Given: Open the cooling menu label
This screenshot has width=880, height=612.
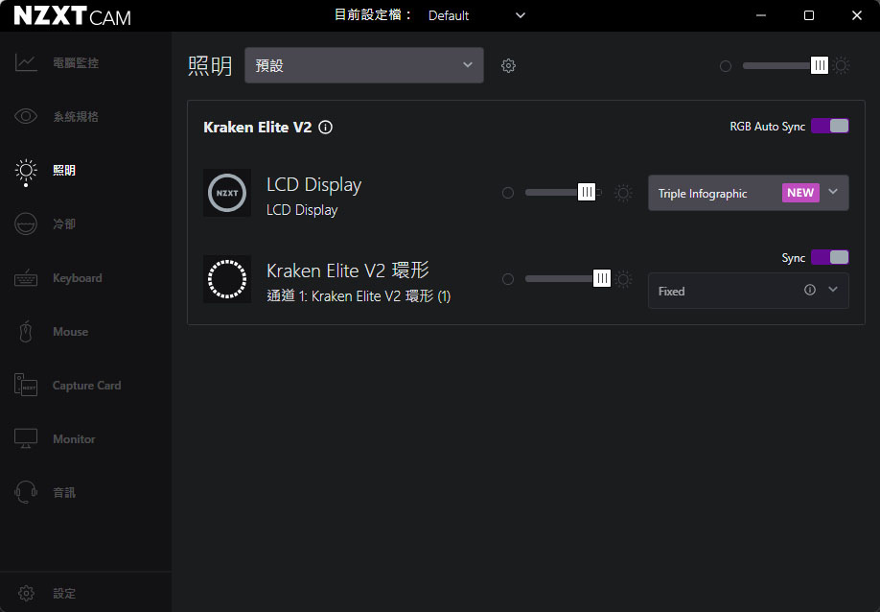Looking at the screenshot, I should (64, 224).
